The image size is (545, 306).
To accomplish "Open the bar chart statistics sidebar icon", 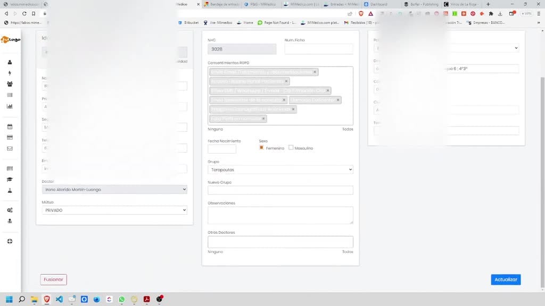I will pos(10,106).
